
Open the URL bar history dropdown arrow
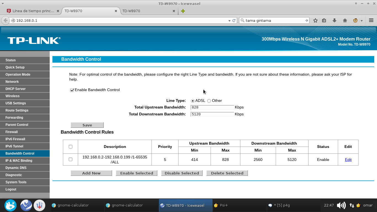[229, 21]
